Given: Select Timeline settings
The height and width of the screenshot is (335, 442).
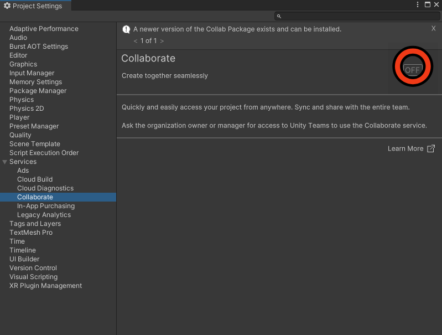Looking at the screenshot, I should [x=23, y=250].
